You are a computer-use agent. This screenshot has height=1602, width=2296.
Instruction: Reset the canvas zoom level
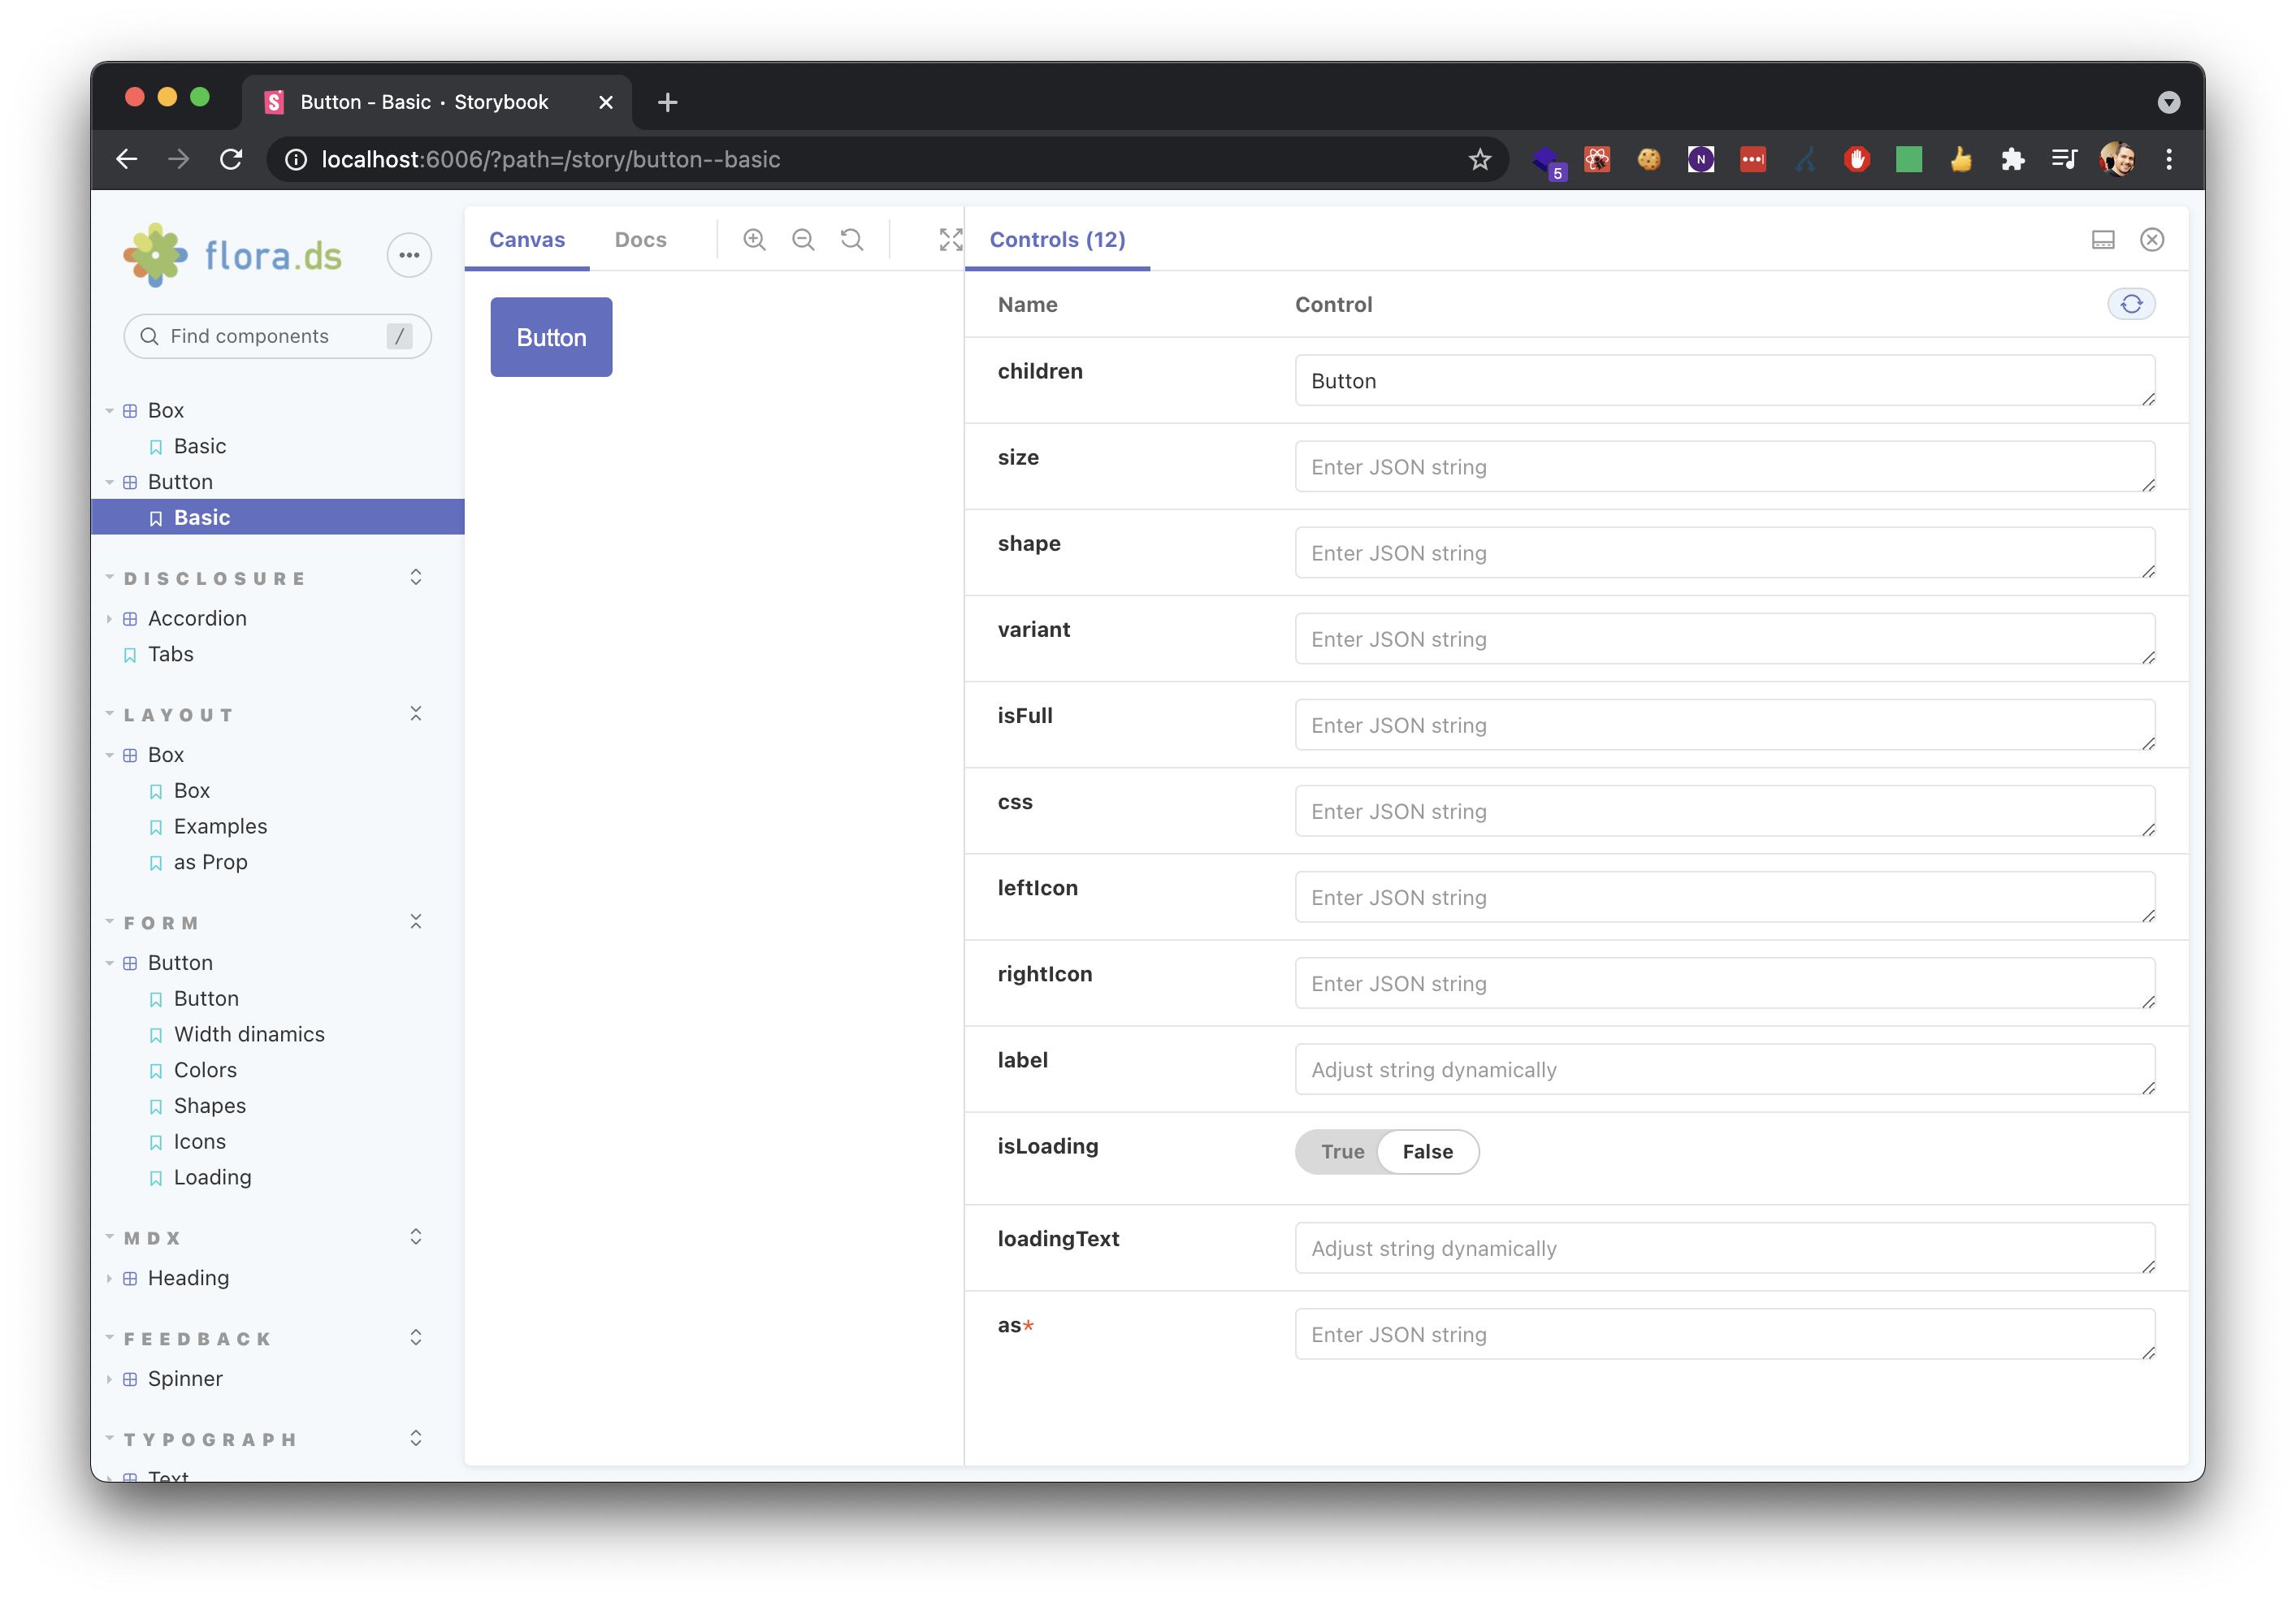point(851,239)
